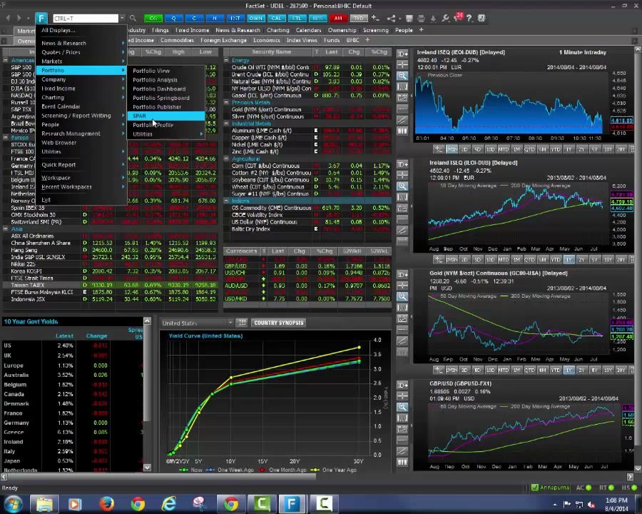Select SPAR in the Portfolio submenu

click(166, 116)
